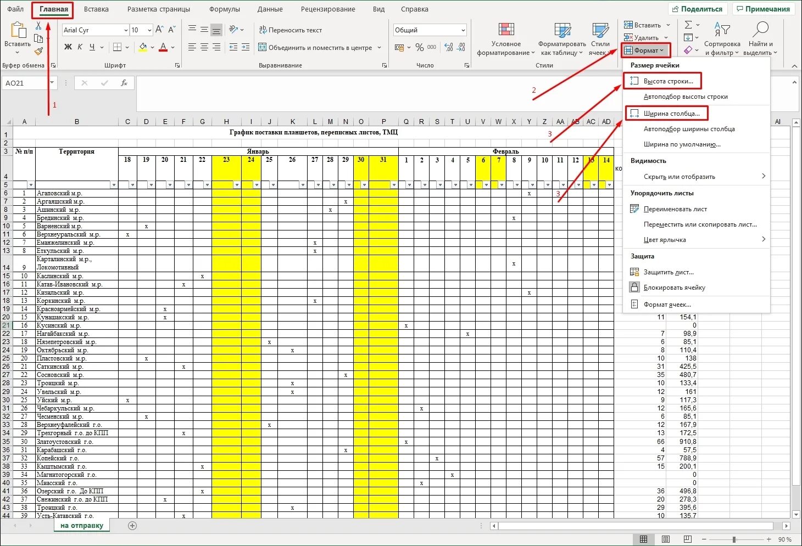The height and width of the screenshot is (546, 802).
Task: Click the thousands separator 000 icon
Action: (x=432, y=48)
